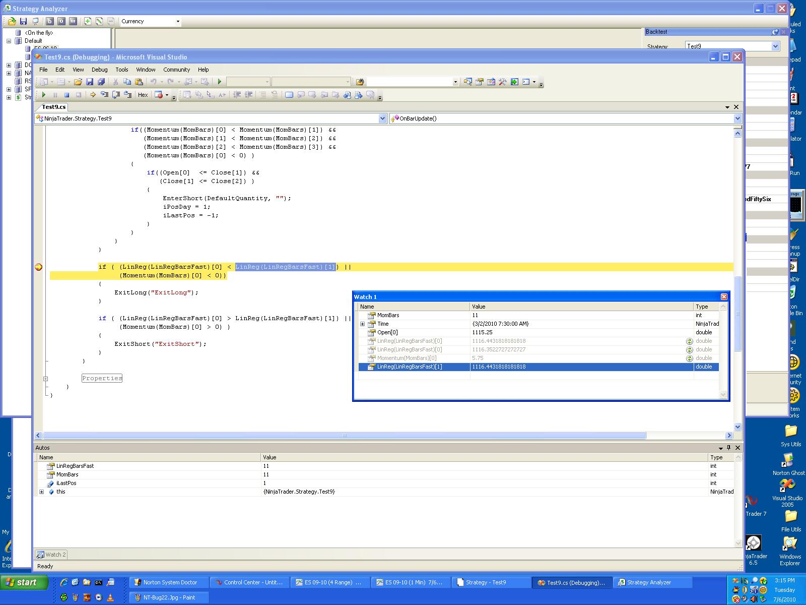Collapse the Default node in Strategy Analyzer tree
Viewport: 806px width, 605px height.
point(9,41)
